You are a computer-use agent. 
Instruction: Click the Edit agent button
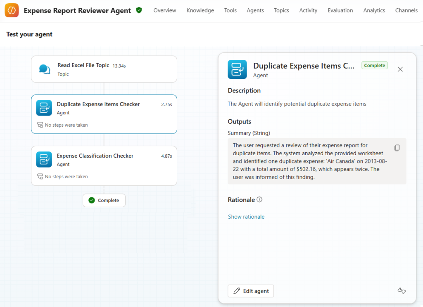pos(251,291)
